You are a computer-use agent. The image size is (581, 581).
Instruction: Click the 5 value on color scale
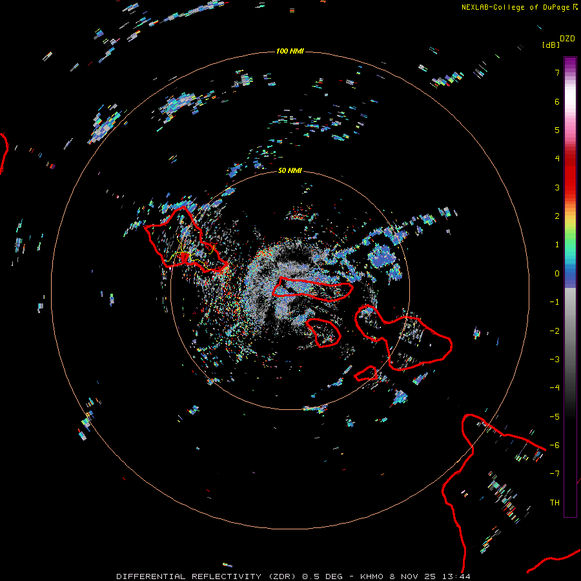click(x=557, y=130)
